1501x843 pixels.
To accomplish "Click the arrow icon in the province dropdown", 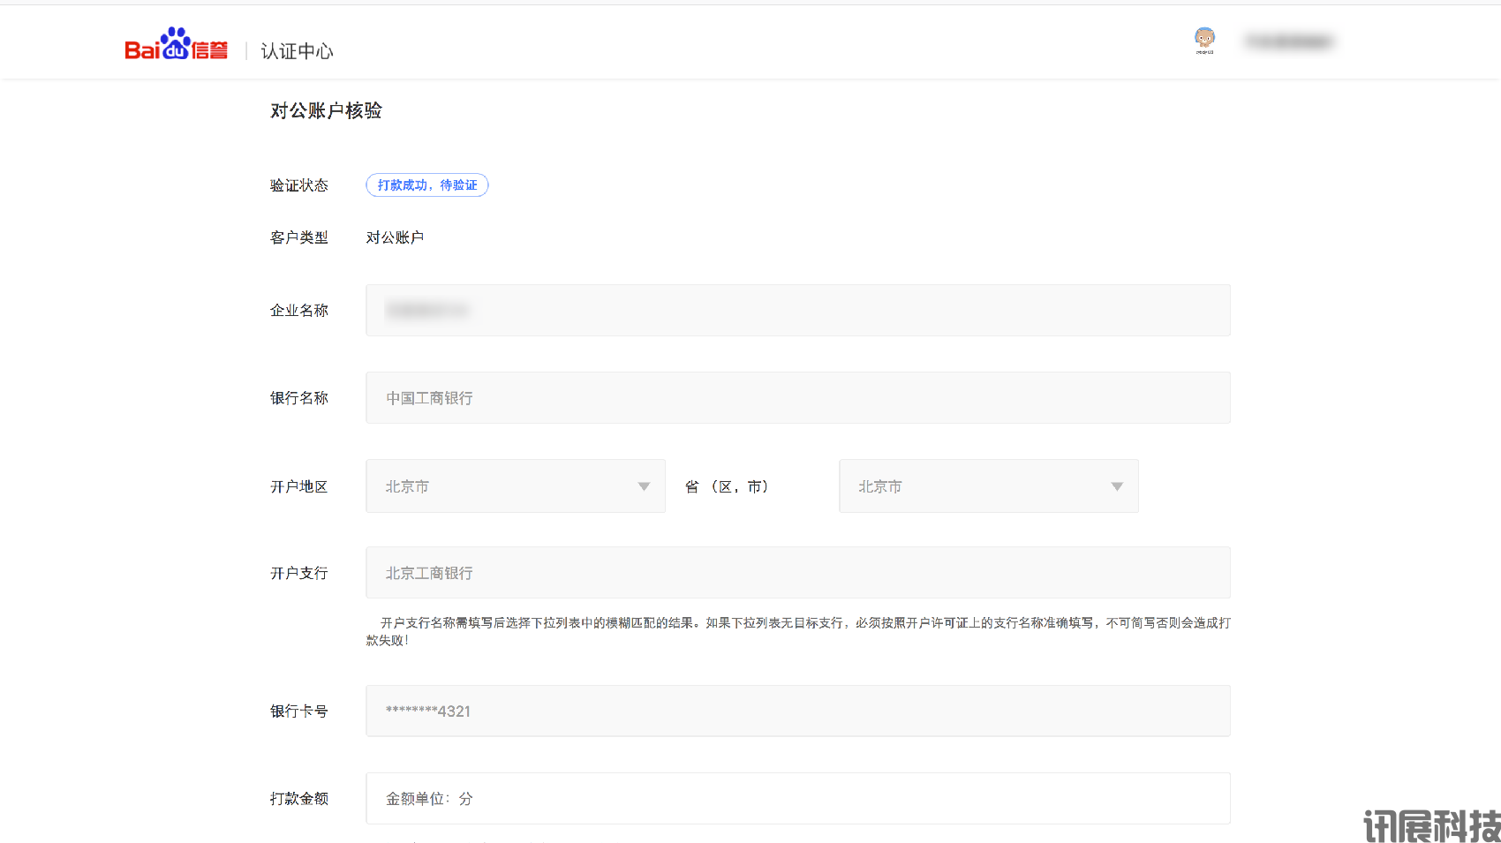I will point(644,486).
